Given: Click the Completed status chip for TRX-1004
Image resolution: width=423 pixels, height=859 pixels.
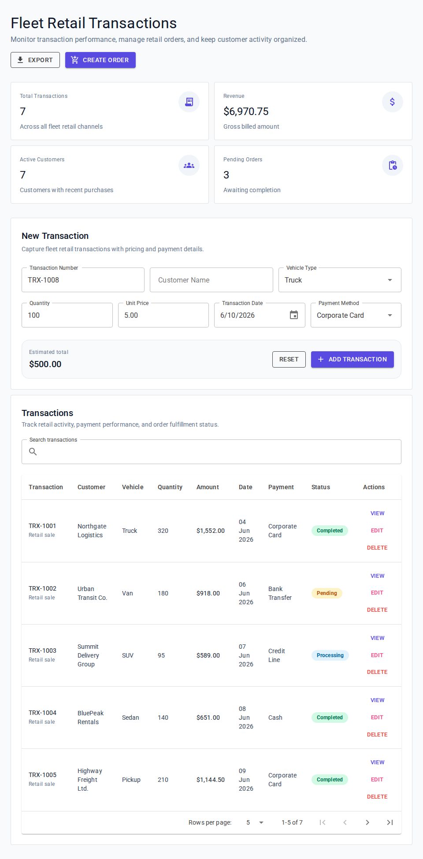Looking at the screenshot, I should coord(330,718).
